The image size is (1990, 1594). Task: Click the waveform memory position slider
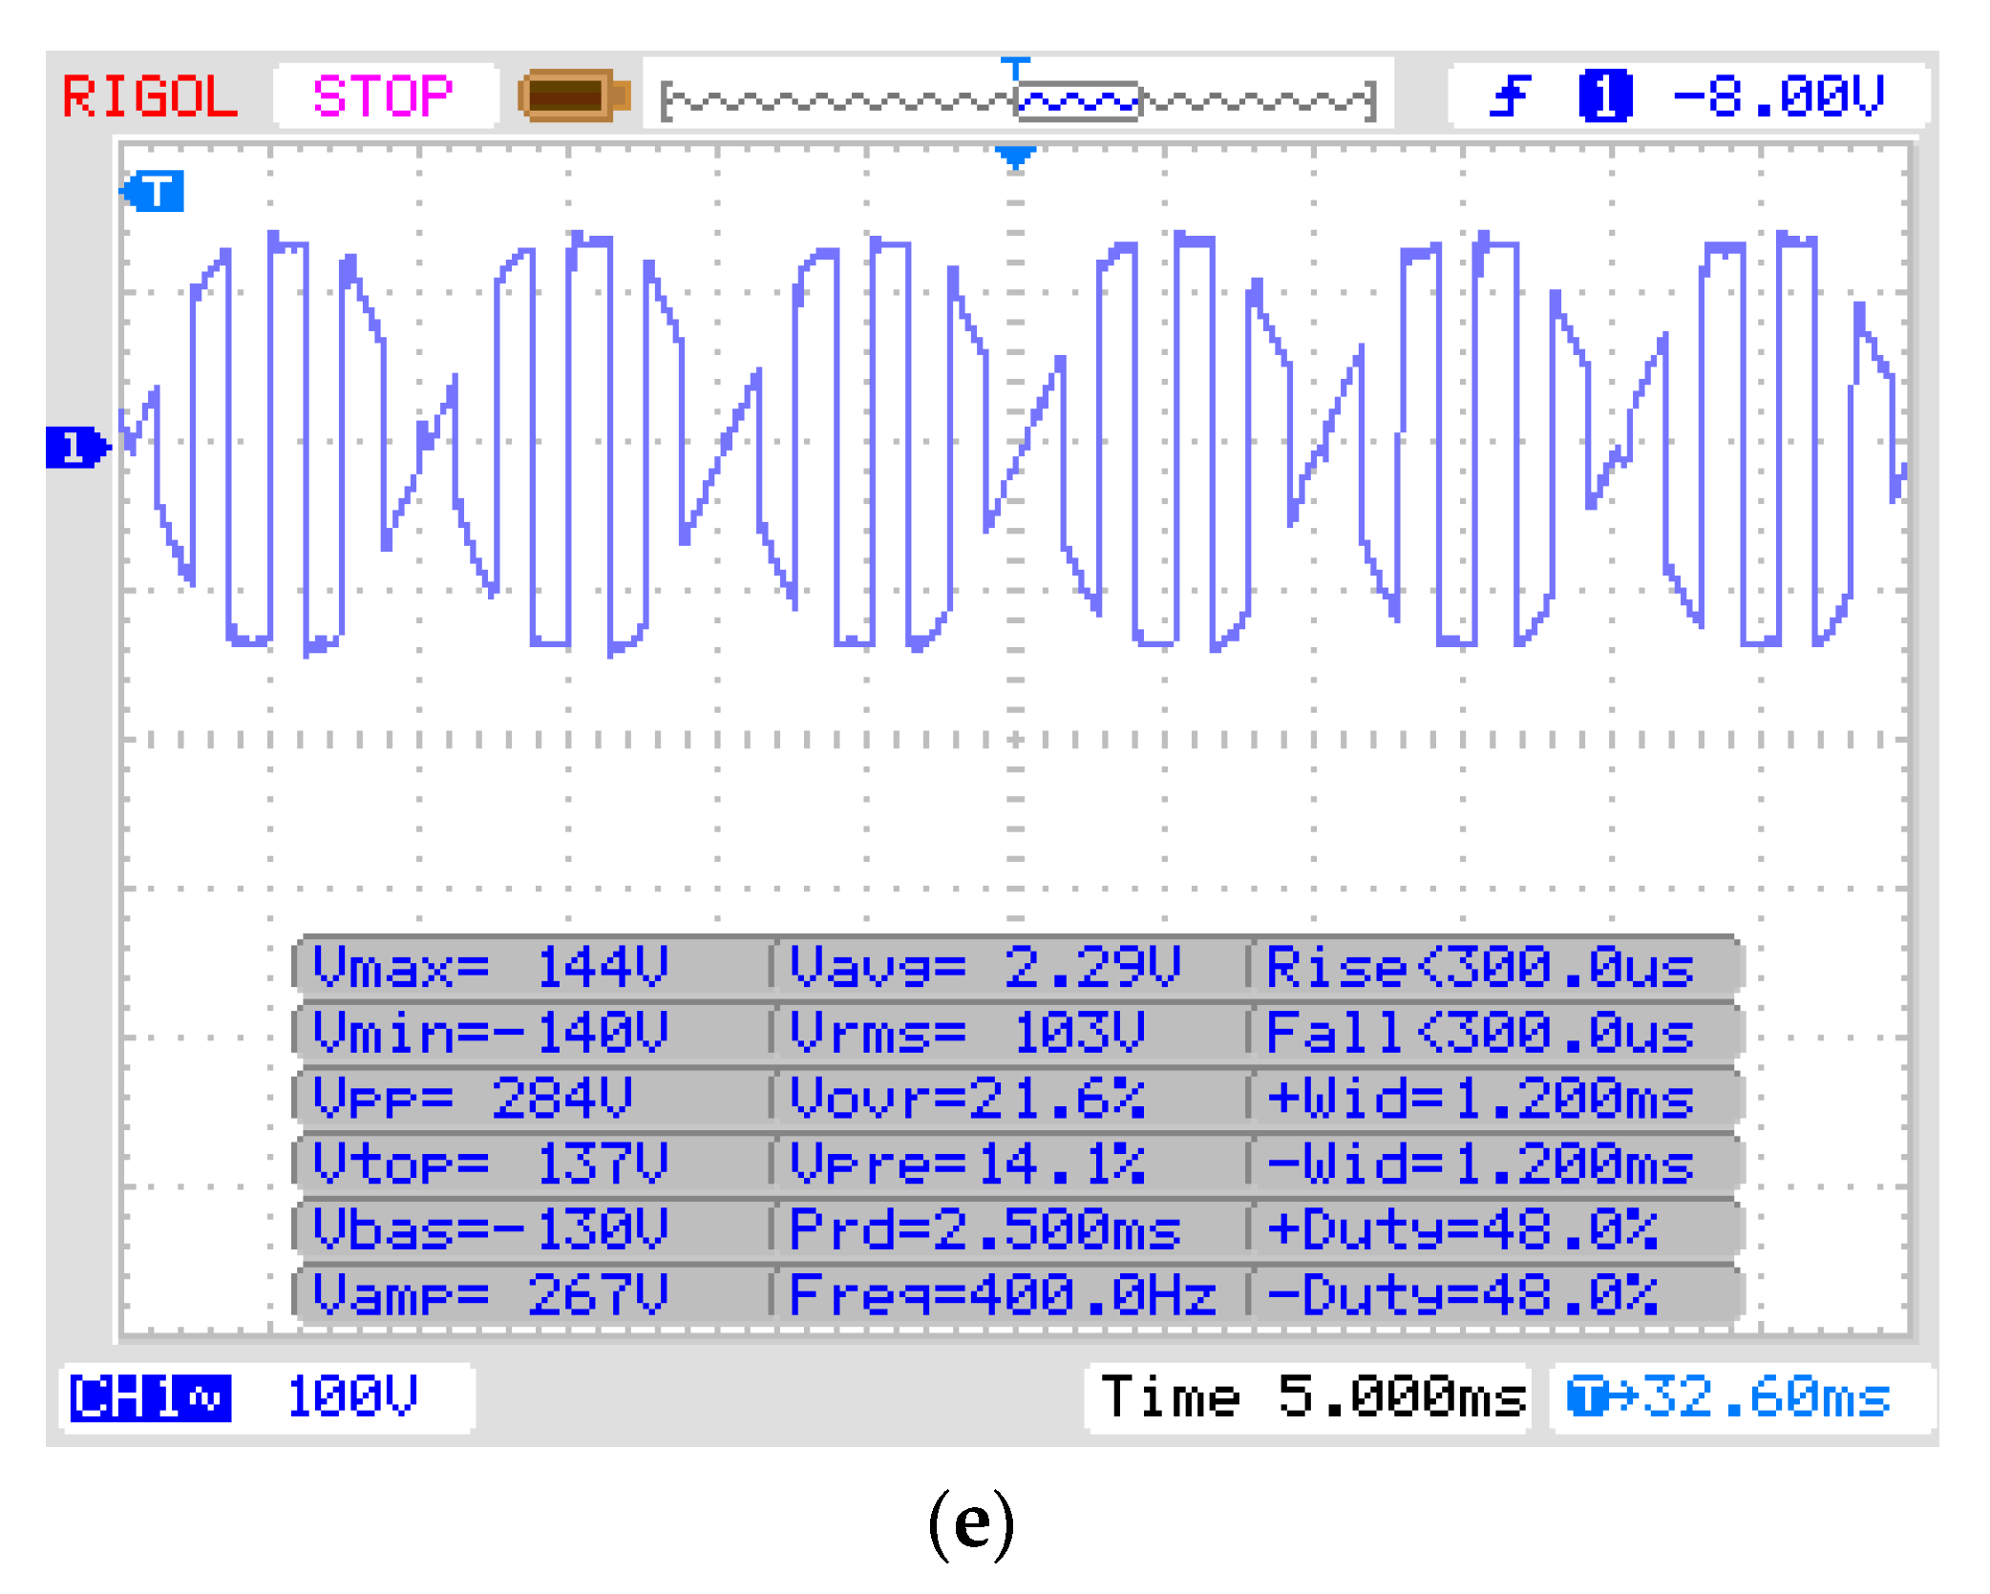coord(1079,98)
